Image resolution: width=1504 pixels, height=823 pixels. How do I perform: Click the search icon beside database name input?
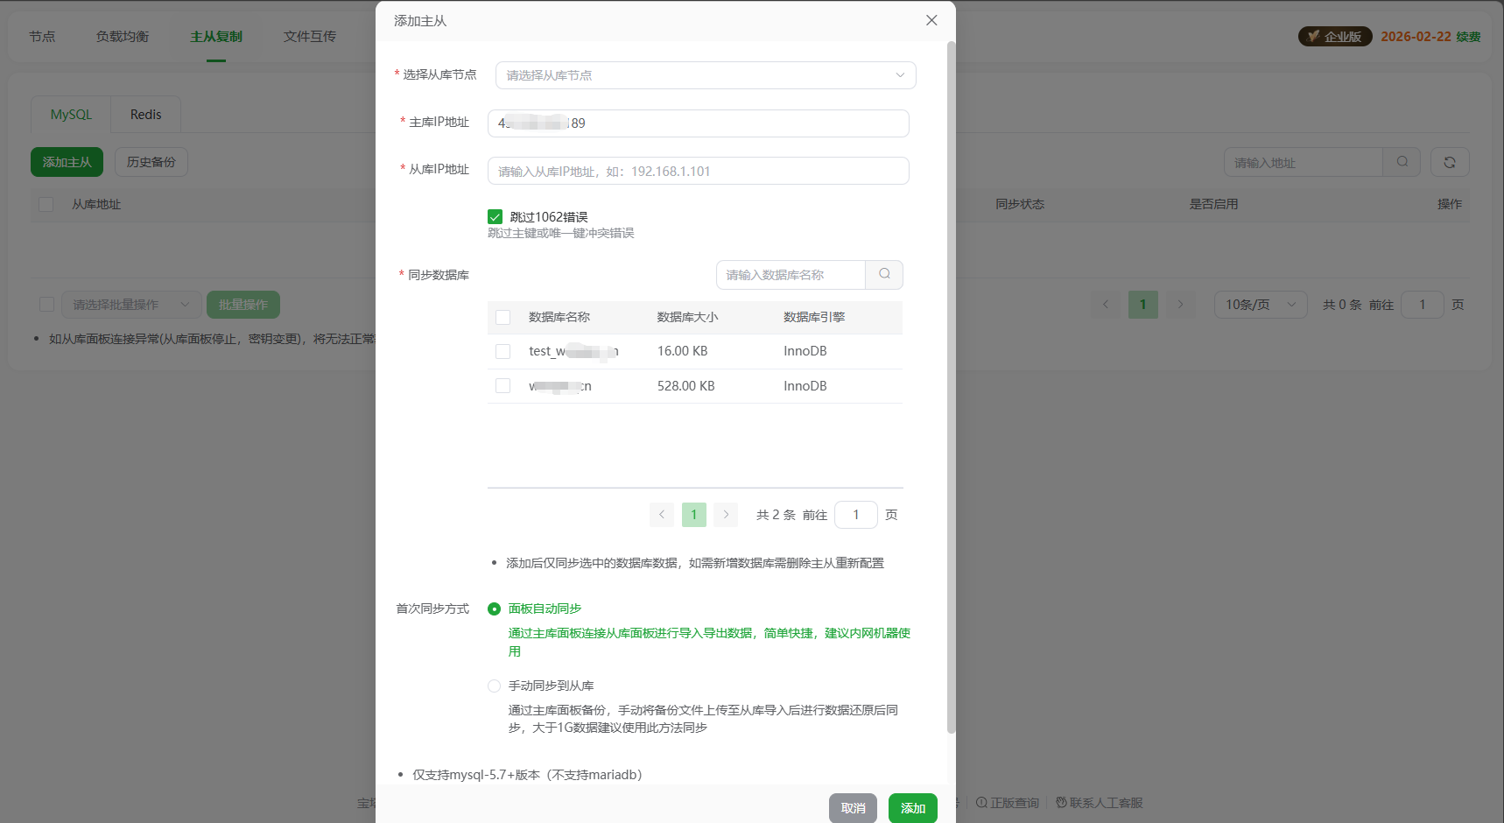883,274
